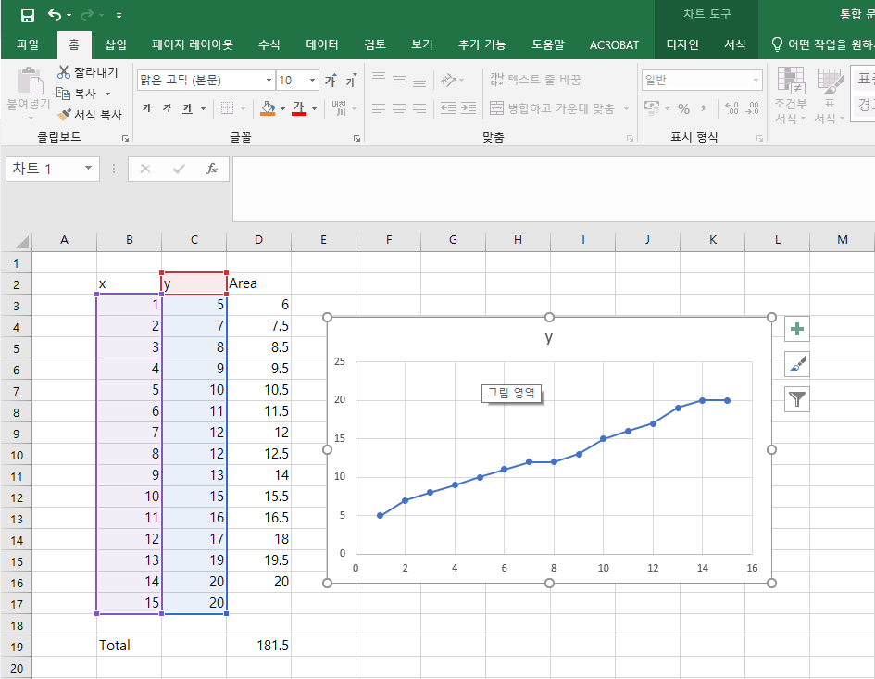The width and height of the screenshot is (875, 679).
Task: Select the Total cell showing 181.5
Action: (x=258, y=645)
